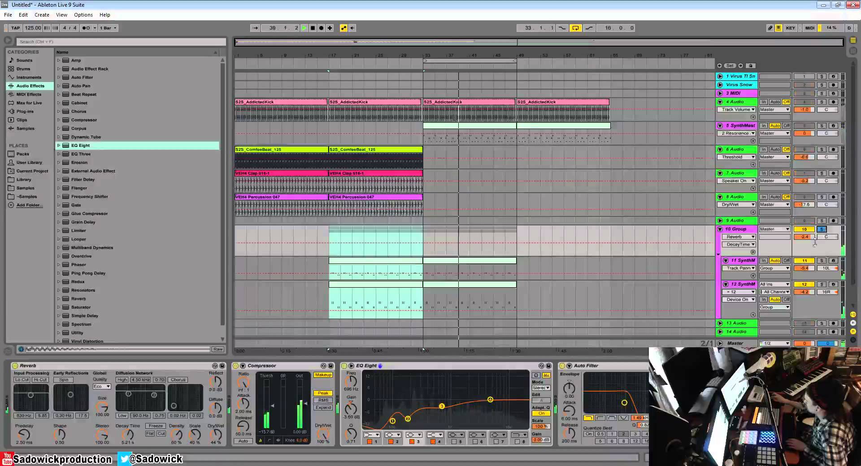The width and height of the screenshot is (861, 466).
Task: Select EQ Eight band 3 node
Action: (442, 406)
